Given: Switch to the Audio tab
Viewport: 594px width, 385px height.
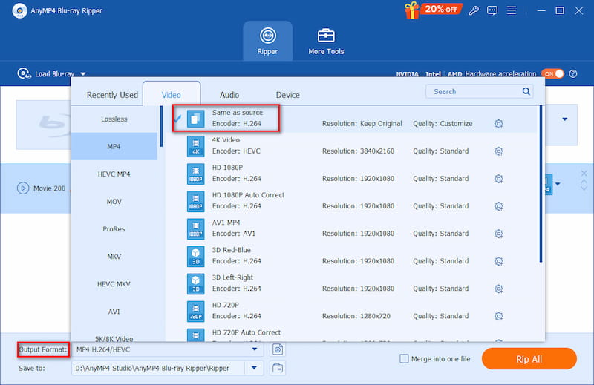Looking at the screenshot, I should (229, 95).
